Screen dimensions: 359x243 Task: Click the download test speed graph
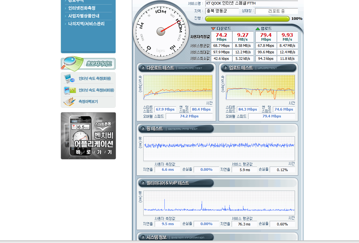[178, 87]
